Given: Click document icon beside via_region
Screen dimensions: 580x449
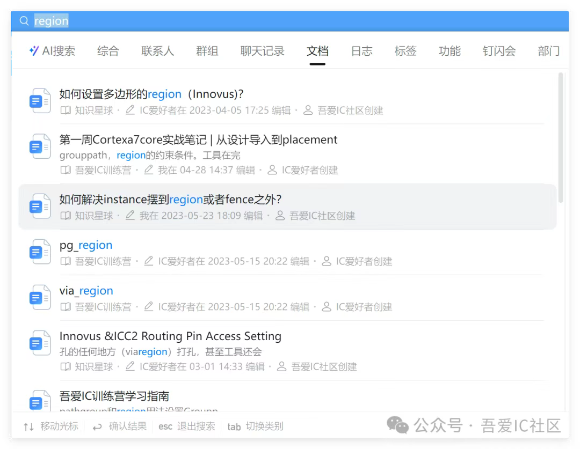Looking at the screenshot, I should pyautogui.click(x=40, y=298).
